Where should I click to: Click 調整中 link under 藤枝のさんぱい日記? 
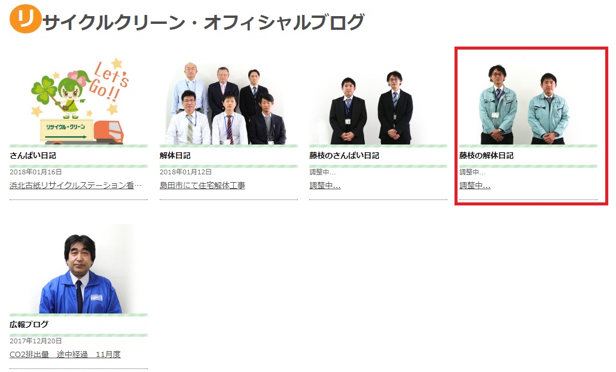[325, 186]
